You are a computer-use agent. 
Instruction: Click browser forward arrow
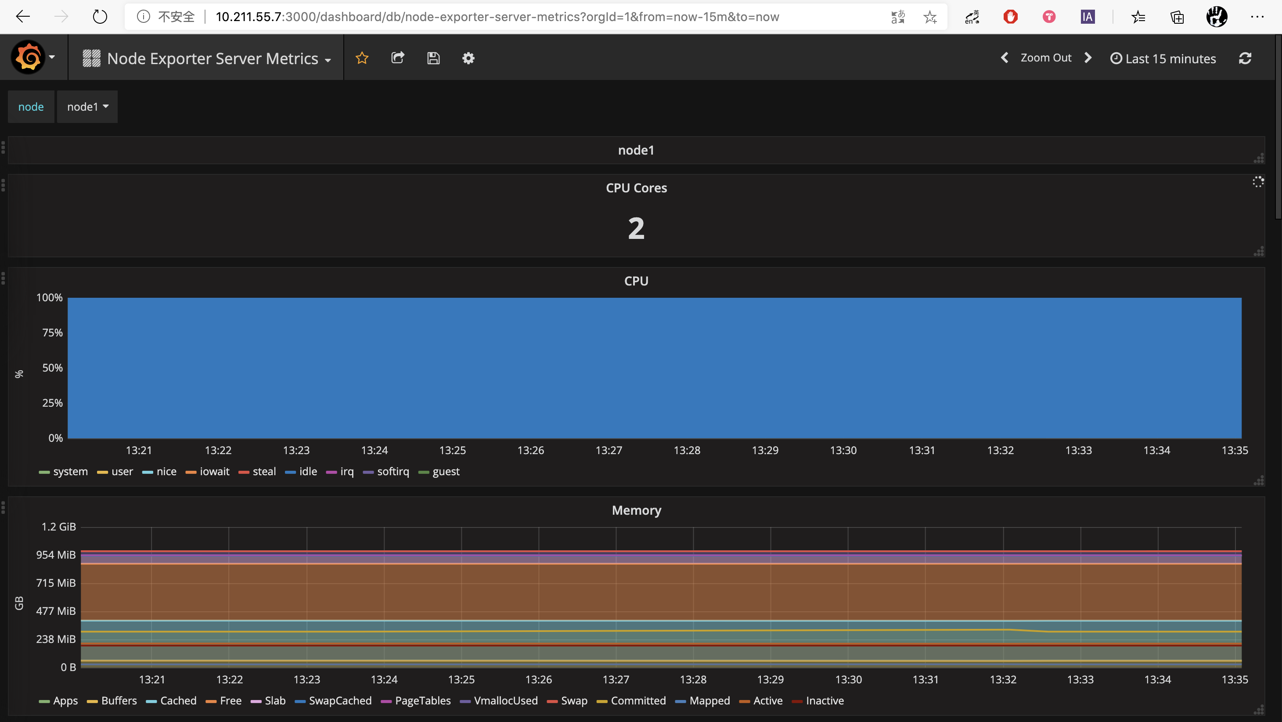61,17
